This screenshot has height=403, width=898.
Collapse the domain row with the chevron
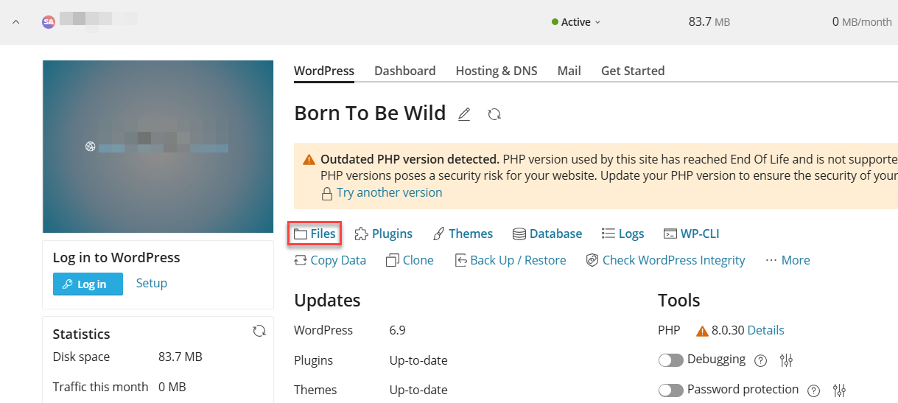click(15, 22)
